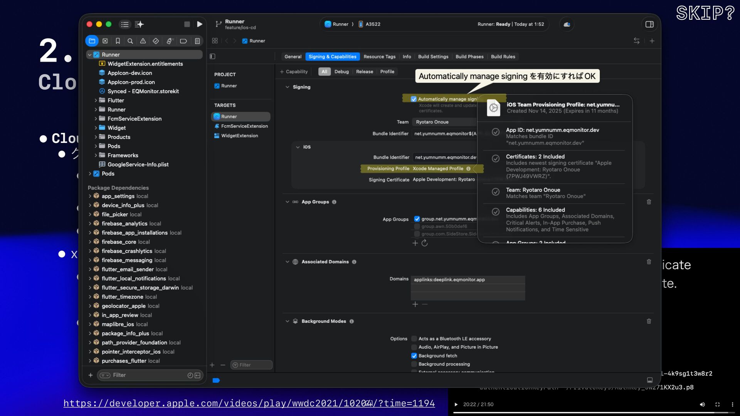Open the Find navigator magnifier icon
The height and width of the screenshot is (416, 740).
click(x=130, y=41)
